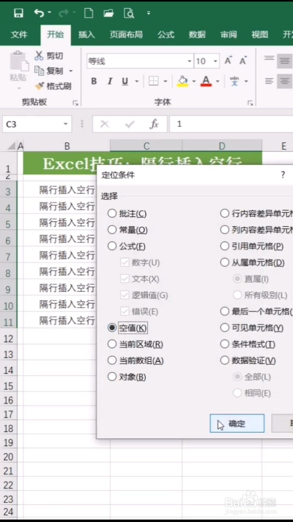Switch to the Review (审阅) tab
This screenshot has height=522, width=293.
point(229,35)
